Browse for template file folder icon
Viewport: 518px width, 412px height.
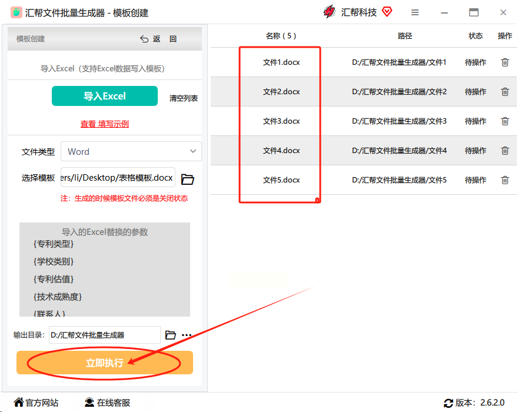[x=188, y=179]
